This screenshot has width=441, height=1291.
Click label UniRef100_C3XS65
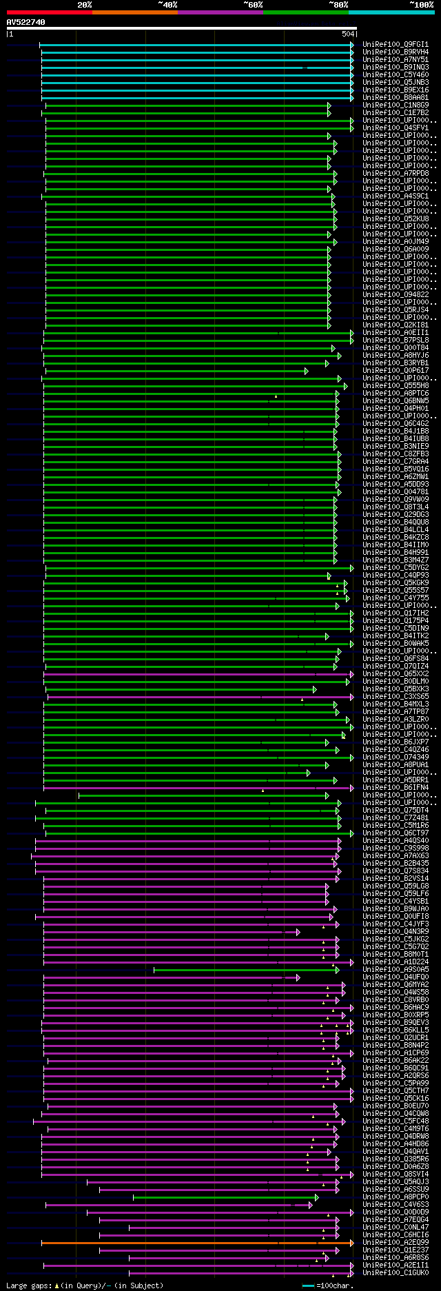[x=396, y=697]
